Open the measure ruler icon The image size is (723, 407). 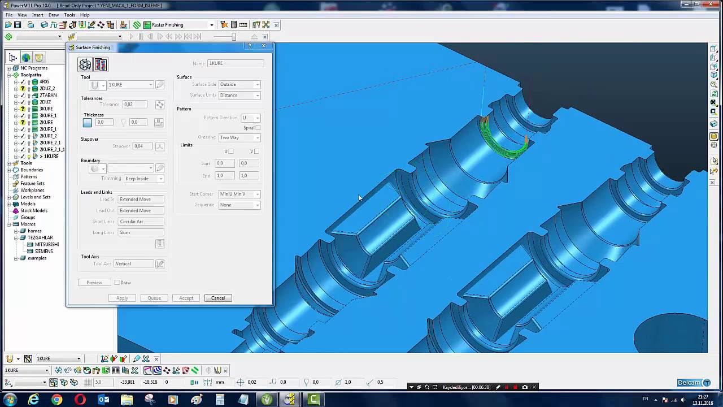coord(243,25)
